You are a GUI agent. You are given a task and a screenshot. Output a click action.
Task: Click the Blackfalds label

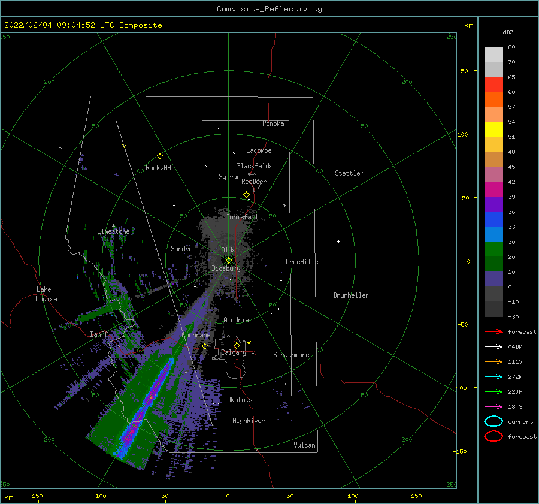pos(255,166)
